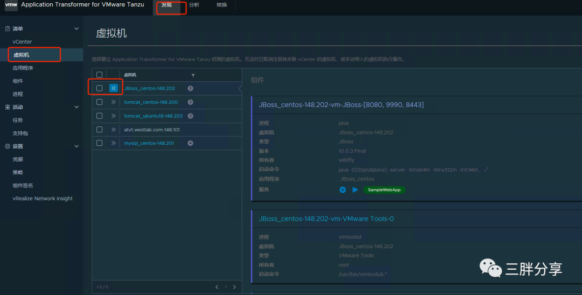Click the 清单 clipboard icon

[x=8, y=29]
